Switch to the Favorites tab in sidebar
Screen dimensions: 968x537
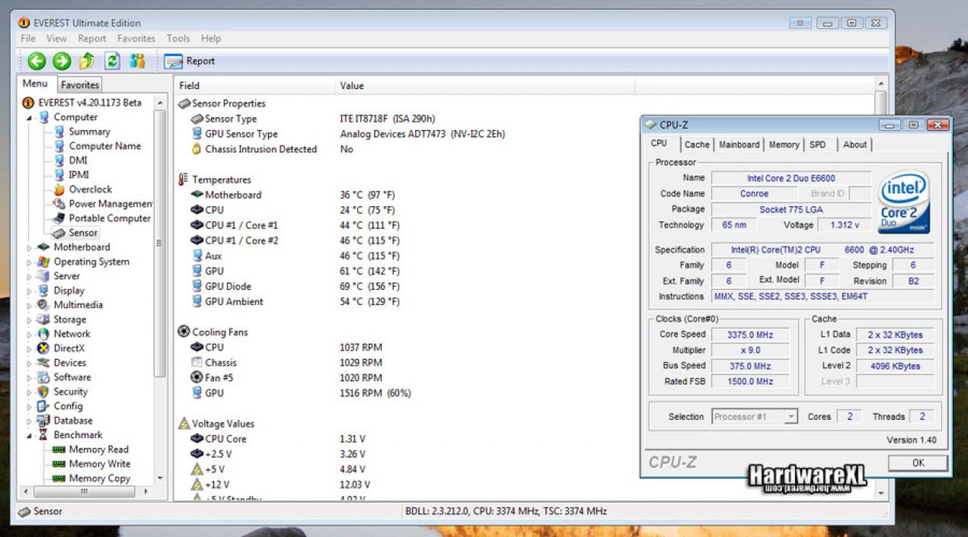(x=79, y=85)
